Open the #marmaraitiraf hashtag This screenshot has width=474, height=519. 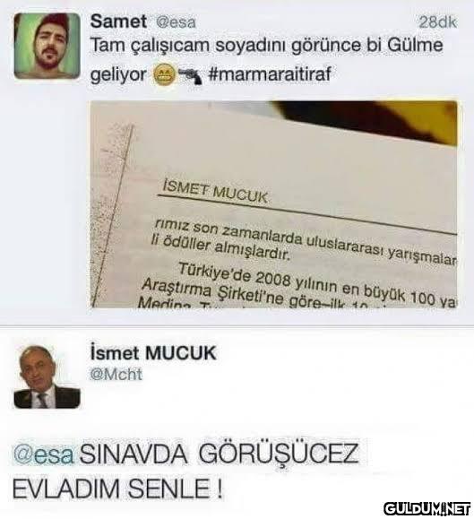(x=270, y=74)
